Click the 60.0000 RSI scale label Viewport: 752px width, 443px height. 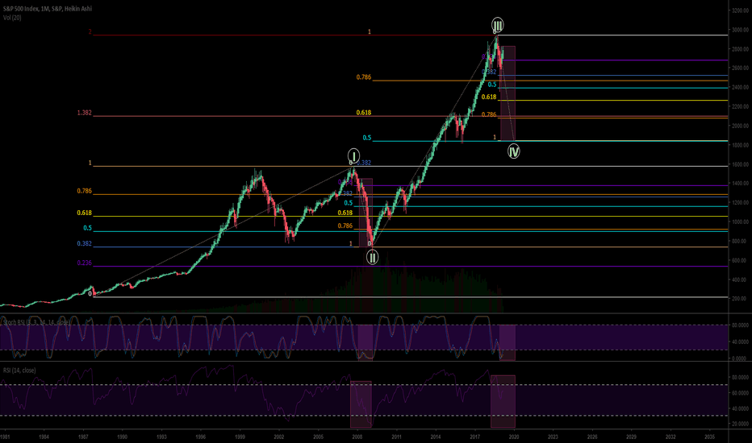click(x=740, y=393)
